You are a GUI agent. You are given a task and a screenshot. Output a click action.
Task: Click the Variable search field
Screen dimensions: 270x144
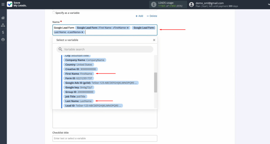point(105,49)
